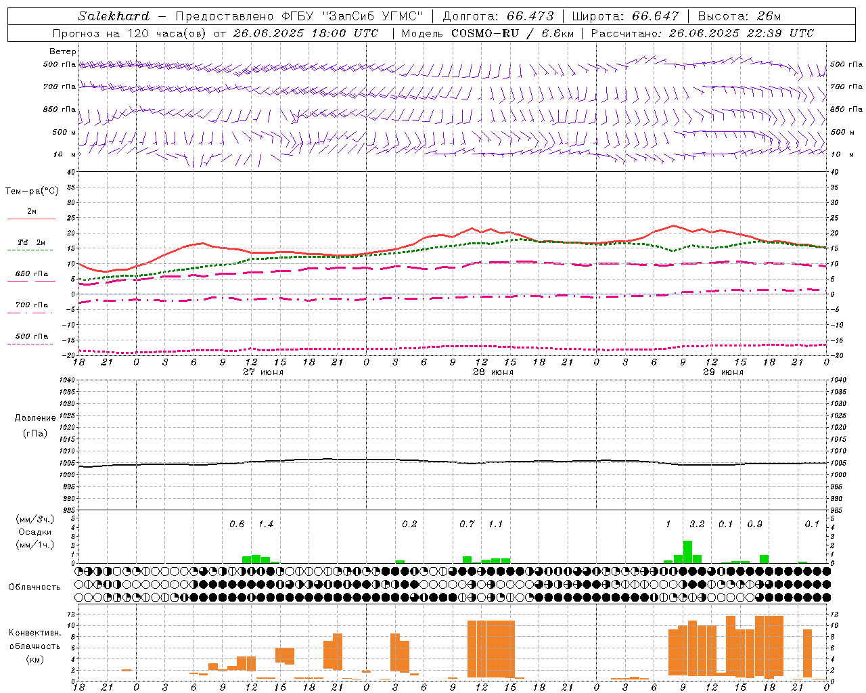The height and width of the screenshot is (693, 866).
Task: Click the precipitation value 0.9
Action: tap(754, 524)
